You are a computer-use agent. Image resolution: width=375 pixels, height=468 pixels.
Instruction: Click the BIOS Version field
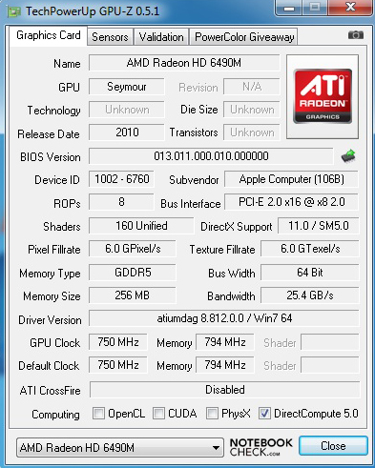point(211,156)
